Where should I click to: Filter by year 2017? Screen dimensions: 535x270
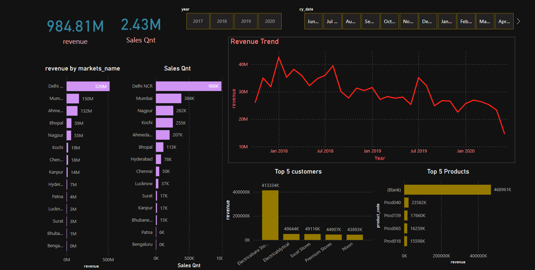click(198, 21)
